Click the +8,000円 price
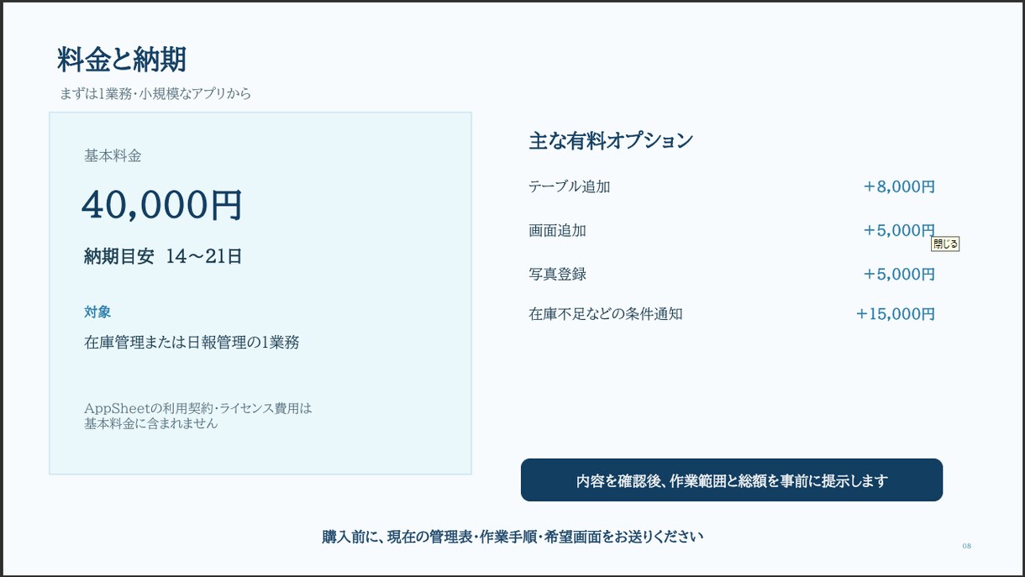This screenshot has height=577, width=1025. (x=899, y=186)
